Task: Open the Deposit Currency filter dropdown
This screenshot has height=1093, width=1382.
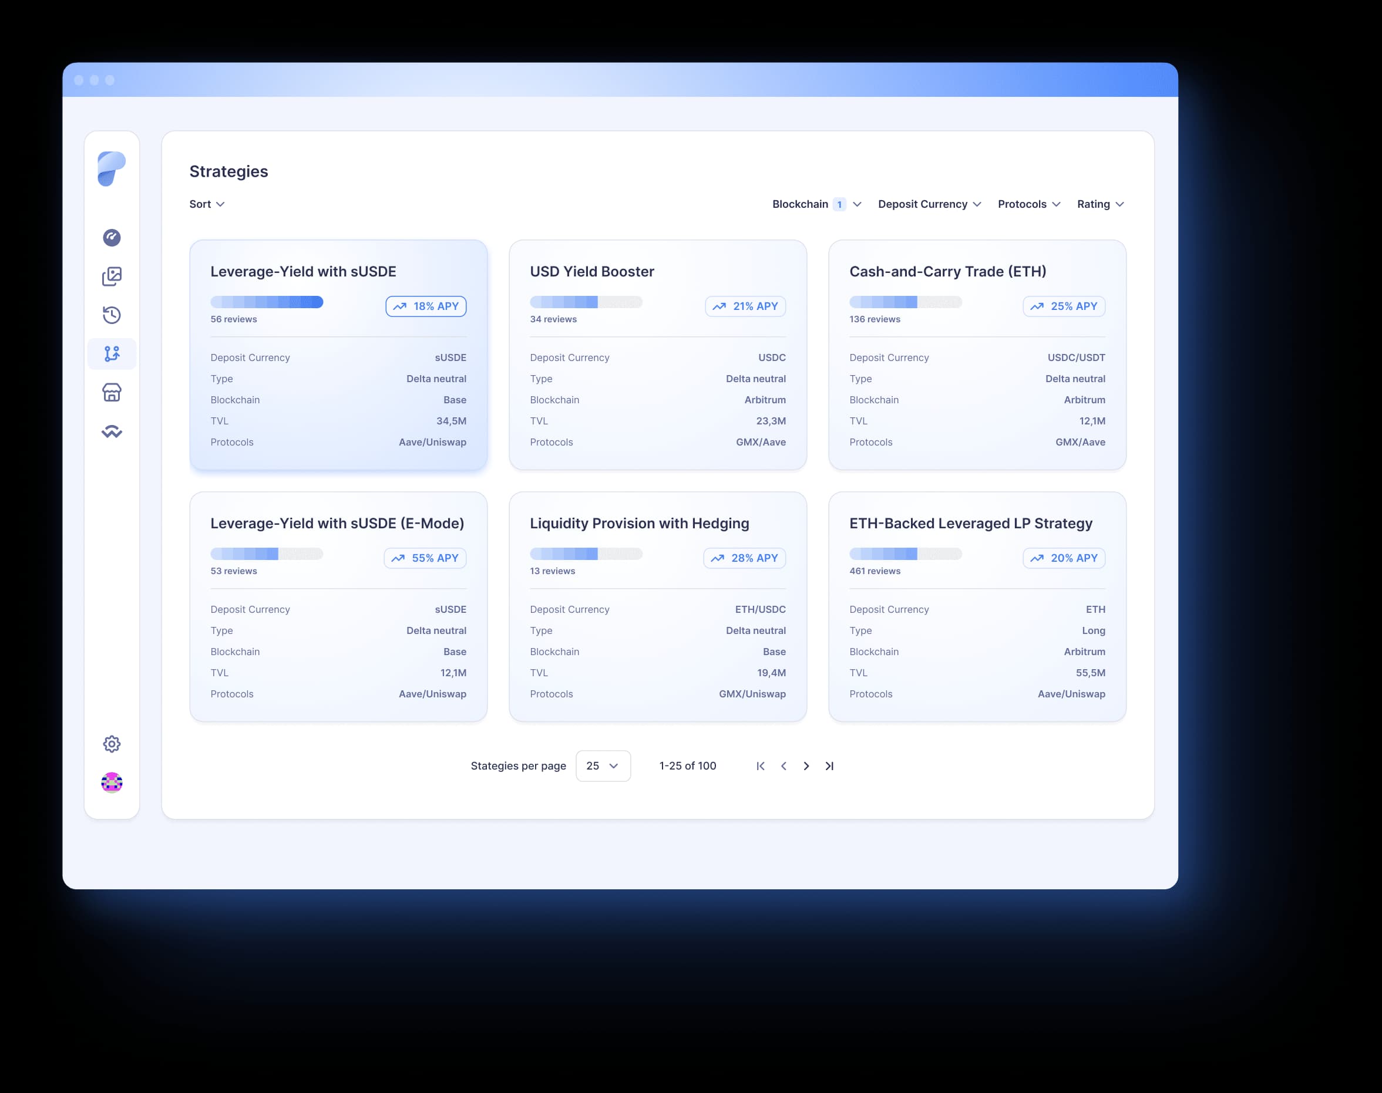Action: 929,204
